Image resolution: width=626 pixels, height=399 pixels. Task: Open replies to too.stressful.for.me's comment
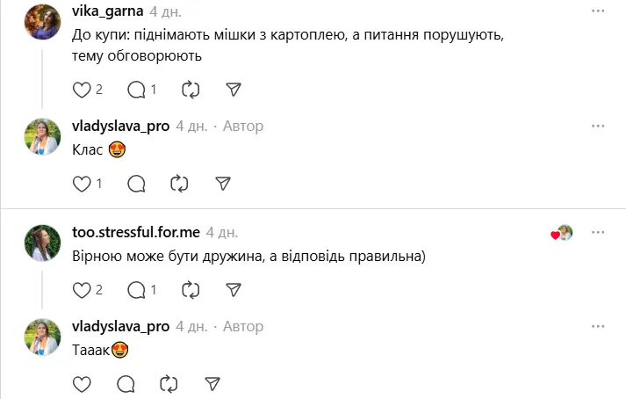tap(136, 289)
